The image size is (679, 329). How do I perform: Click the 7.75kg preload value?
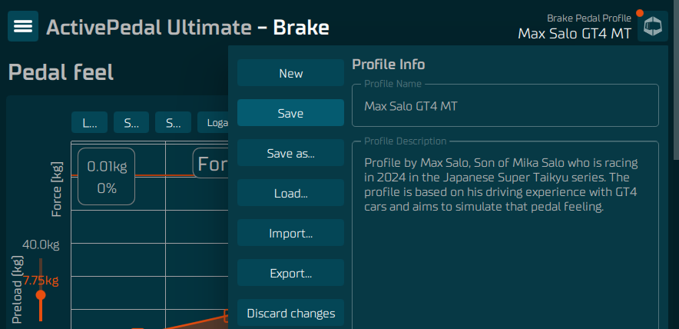pyautogui.click(x=41, y=281)
